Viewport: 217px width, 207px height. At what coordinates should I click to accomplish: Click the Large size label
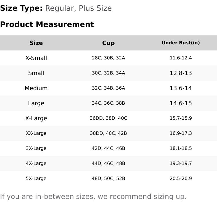pos(36,103)
